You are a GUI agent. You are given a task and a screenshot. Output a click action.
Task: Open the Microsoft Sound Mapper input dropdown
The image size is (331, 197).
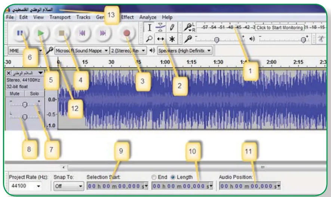pos(82,51)
